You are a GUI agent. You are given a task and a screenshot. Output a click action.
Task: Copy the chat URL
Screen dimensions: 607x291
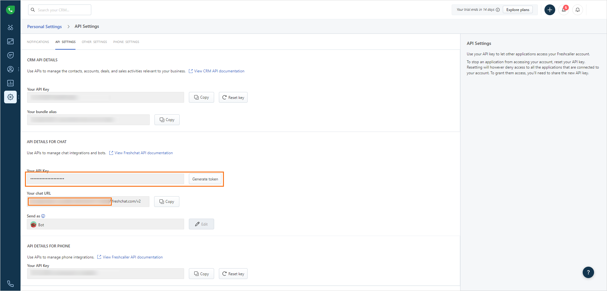[167, 202]
